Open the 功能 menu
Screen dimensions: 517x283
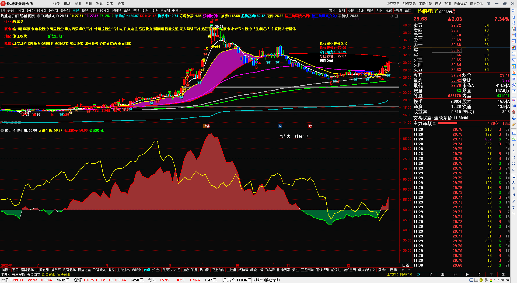(x=110, y=4)
